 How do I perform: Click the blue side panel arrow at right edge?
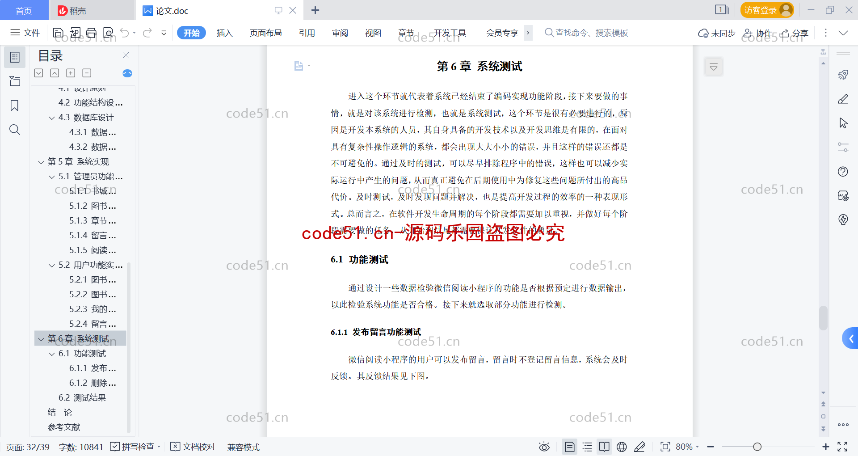(850, 338)
